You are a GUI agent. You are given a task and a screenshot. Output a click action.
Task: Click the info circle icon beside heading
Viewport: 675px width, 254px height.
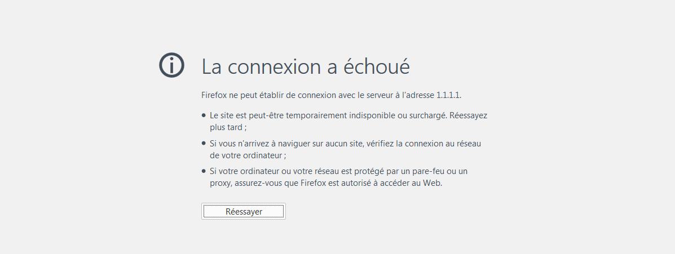click(x=172, y=65)
